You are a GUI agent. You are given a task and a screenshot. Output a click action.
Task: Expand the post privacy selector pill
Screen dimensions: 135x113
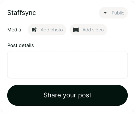coord(113,13)
